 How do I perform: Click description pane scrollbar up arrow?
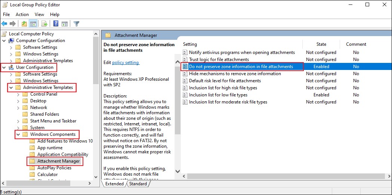click(x=178, y=62)
